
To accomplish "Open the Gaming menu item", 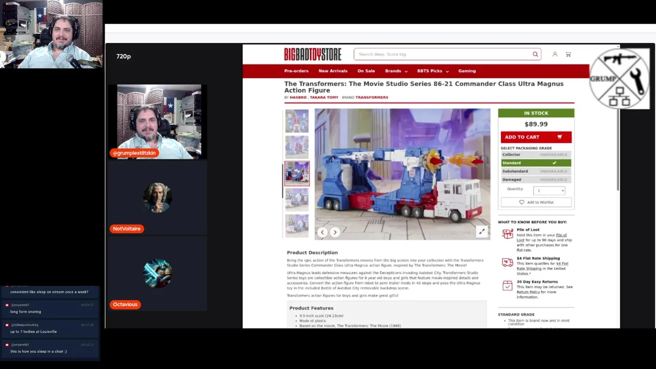I will [x=467, y=71].
